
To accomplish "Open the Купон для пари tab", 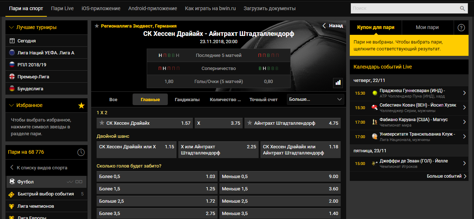I will click(x=376, y=28).
